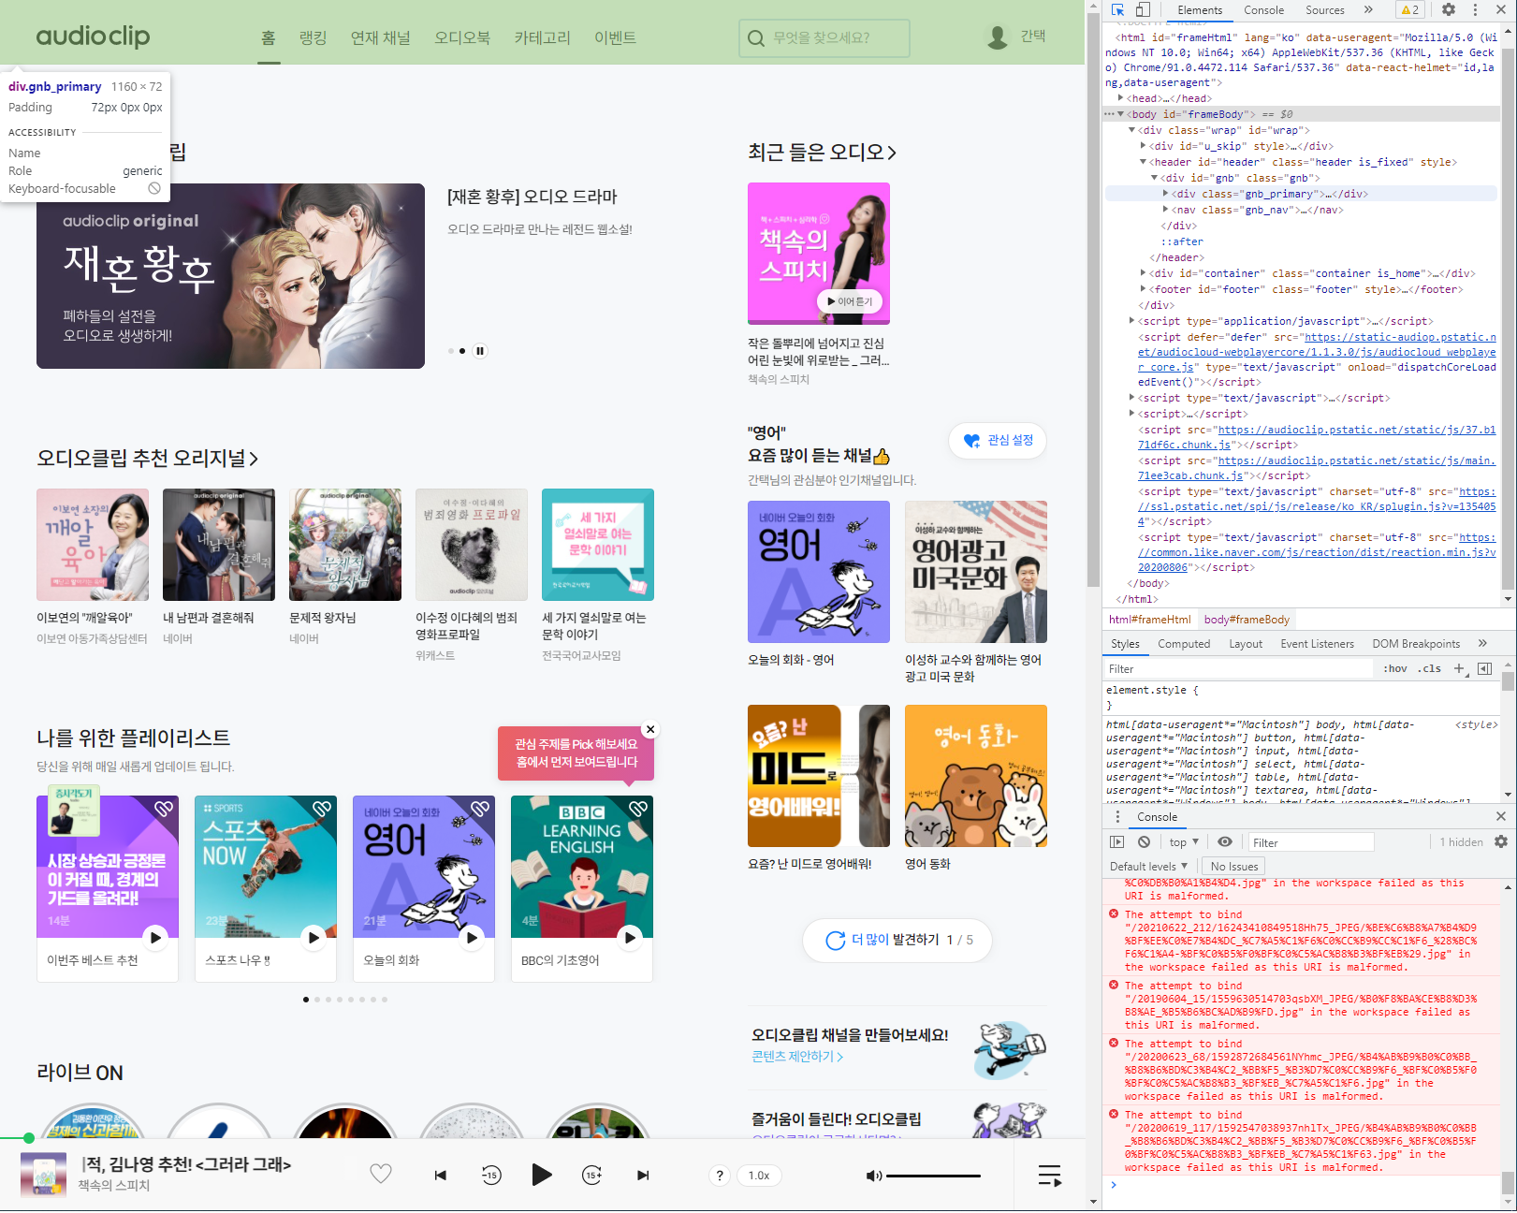Open the Default levels dropdown
This screenshot has height=1213, width=1517.
1148,867
